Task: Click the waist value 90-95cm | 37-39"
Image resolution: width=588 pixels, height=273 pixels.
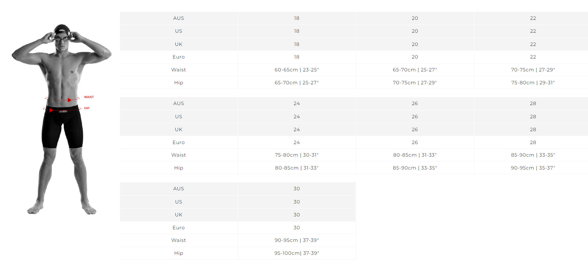Action: point(297,240)
